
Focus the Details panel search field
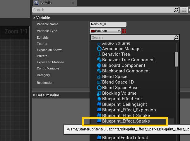(105, 10)
